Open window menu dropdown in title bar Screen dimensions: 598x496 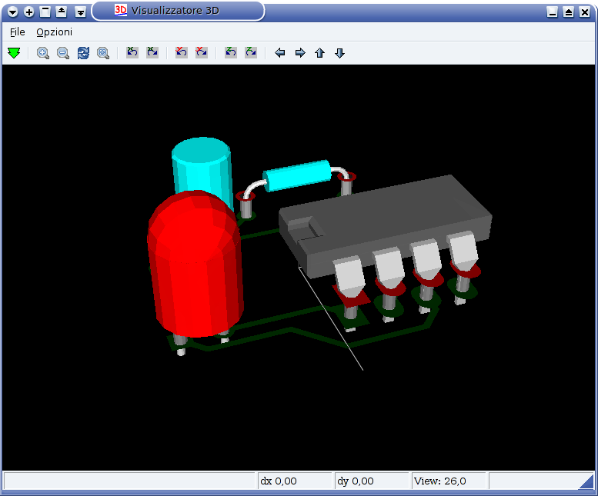(12, 12)
